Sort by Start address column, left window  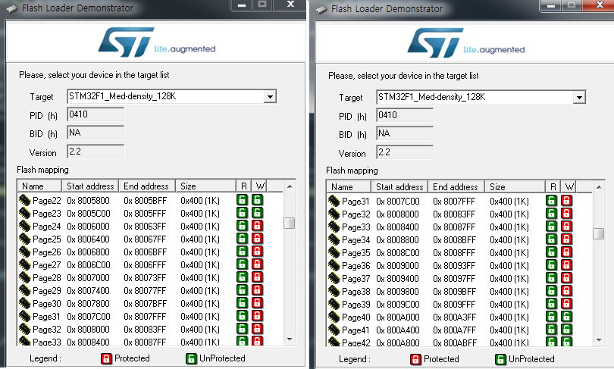90,186
